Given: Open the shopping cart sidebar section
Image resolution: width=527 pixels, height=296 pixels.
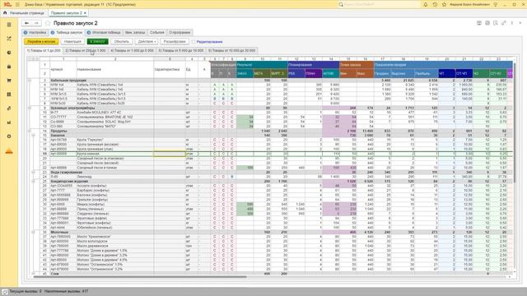Looking at the screenshot, I should [9, 81].
